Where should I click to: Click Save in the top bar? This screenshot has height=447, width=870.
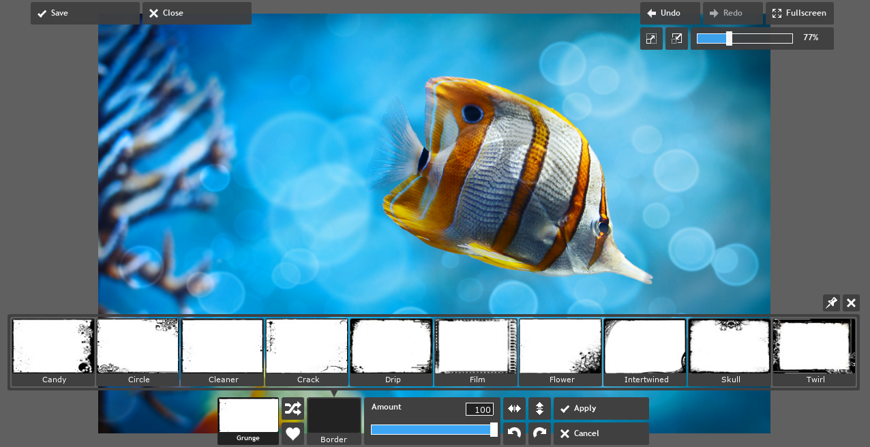point(85,13)
